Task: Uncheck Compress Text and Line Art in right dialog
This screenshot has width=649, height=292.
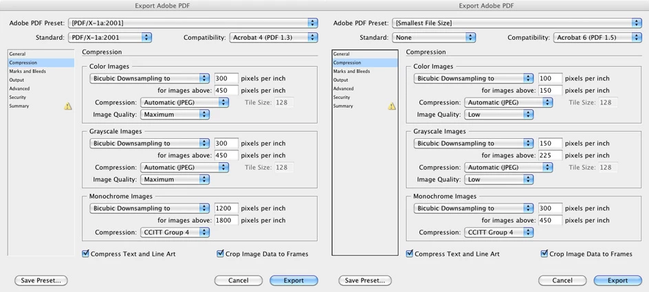Action: 410,254
